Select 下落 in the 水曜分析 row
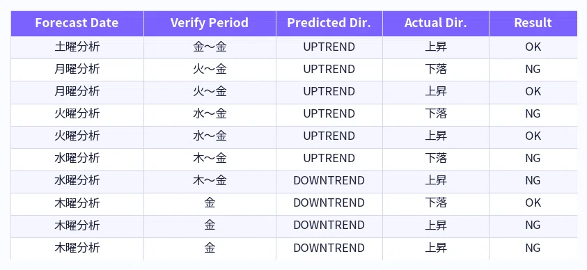Image resolution: width=587 pixels, height=270 pixels. 436,158
